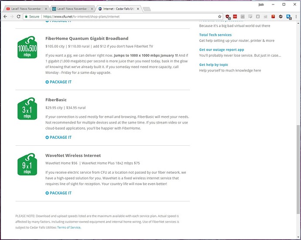Screen dimensions: 301x240
Task: Select the Internet - Cedar Falls tab
Action: click(x=118, y=9)
